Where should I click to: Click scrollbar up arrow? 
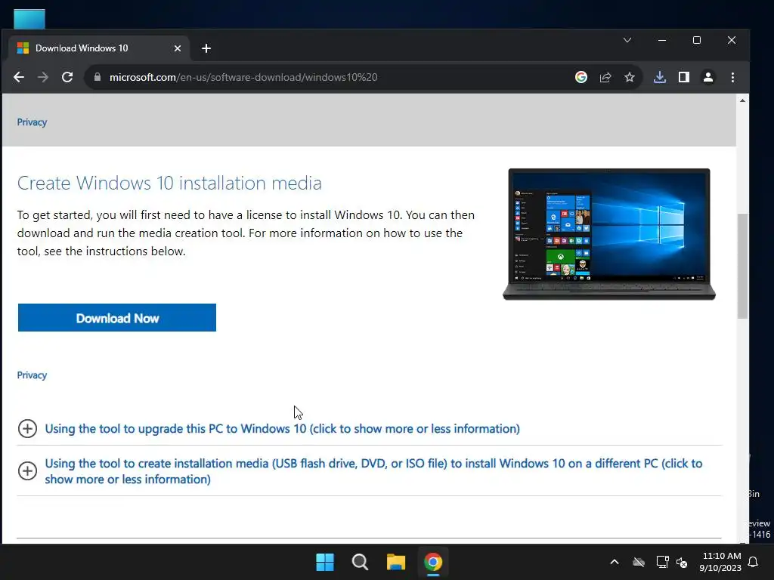click(742, 100)
